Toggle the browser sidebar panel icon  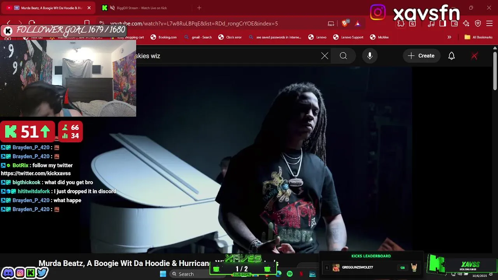click(443, 24)
